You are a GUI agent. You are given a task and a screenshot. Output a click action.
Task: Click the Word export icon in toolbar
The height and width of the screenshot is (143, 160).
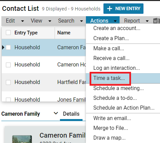point(157,21)
